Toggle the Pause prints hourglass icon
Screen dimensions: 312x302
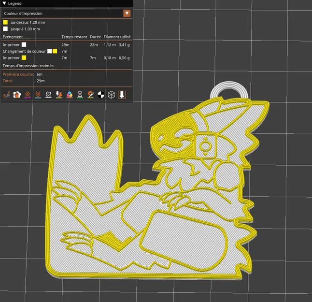(80, 95)
